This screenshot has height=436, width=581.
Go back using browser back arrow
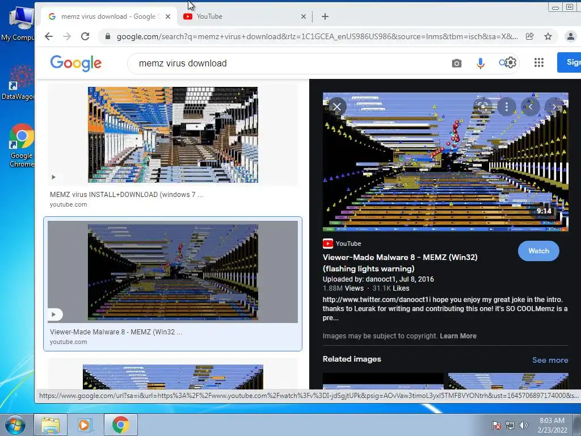tap(49, 36)
